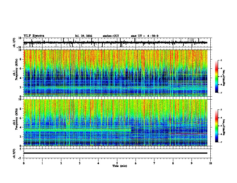Click the ch.2 color scale log(PSD) unit label
This screenshot has width=237, height=183.
pos(224,127)
